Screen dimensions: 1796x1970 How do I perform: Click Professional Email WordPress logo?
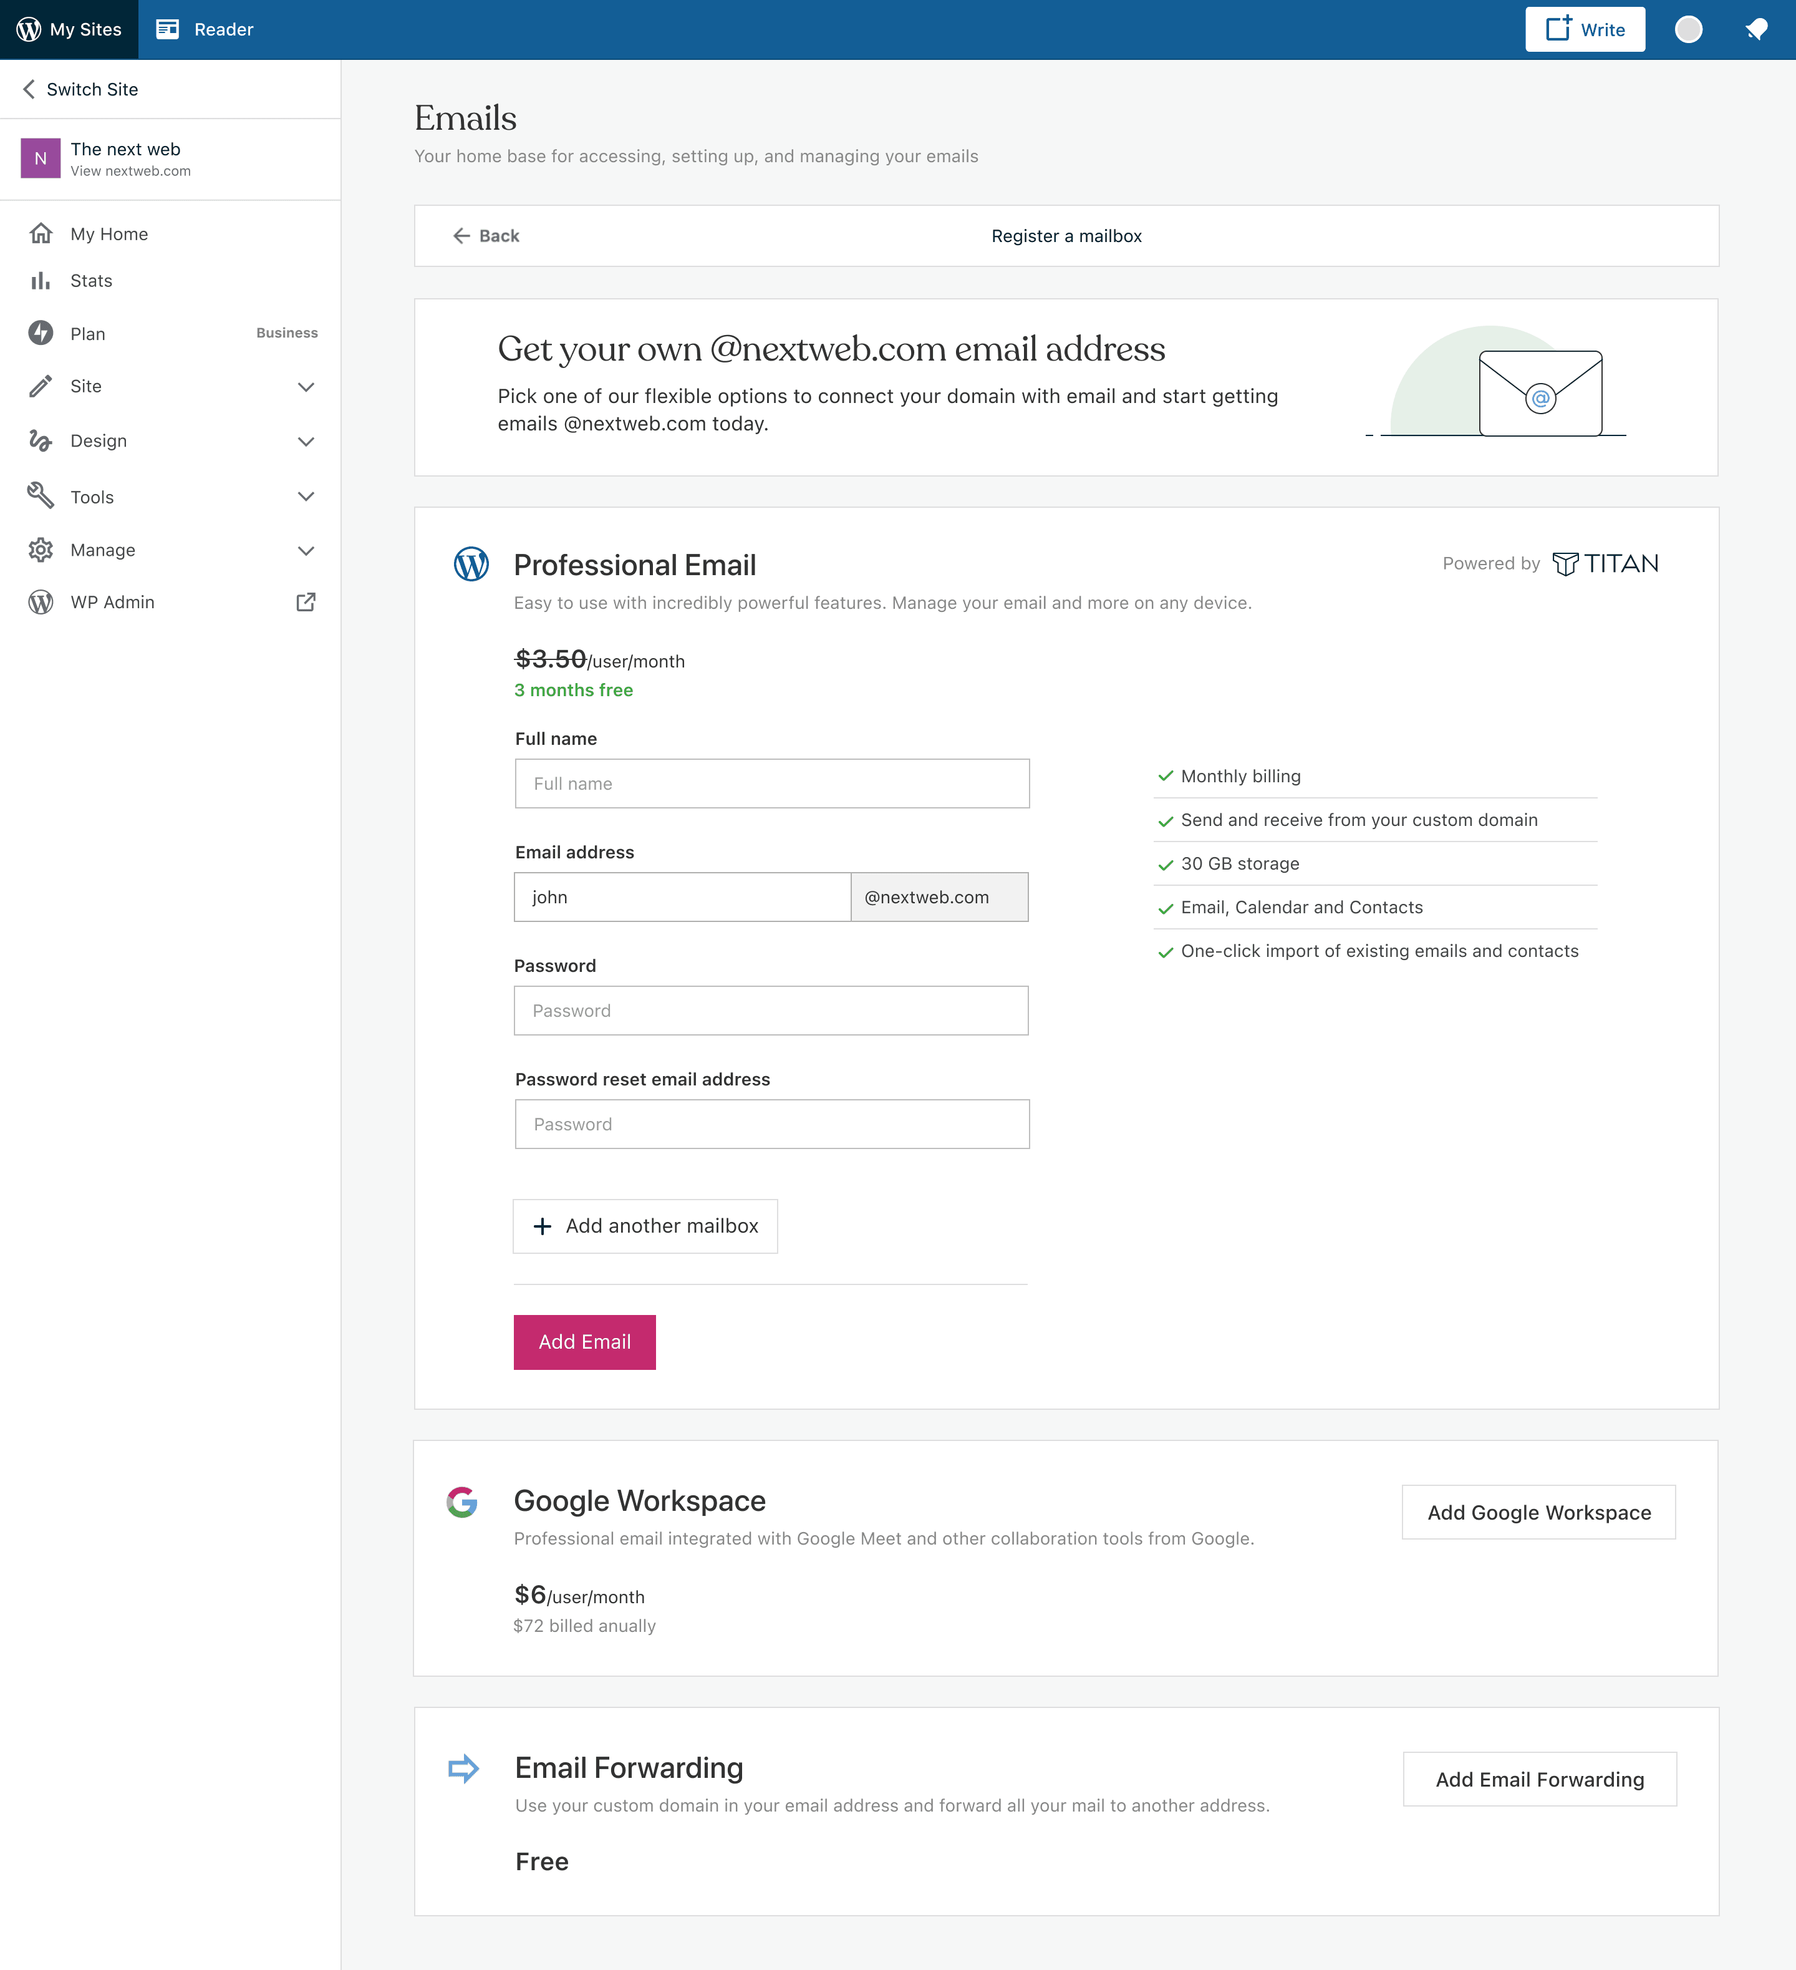471,564
